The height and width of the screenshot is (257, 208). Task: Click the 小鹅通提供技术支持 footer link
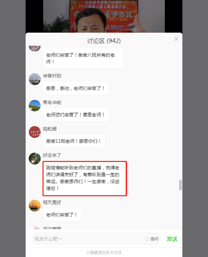pyautogui.click(x=104, y=253)
